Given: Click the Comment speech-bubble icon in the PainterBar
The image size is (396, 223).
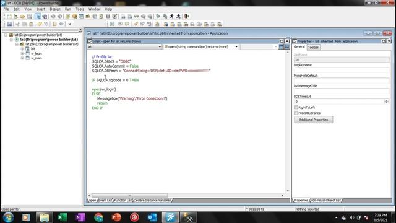Looking at the screenshot, I should pyautogui.click(x=121, y=24).
